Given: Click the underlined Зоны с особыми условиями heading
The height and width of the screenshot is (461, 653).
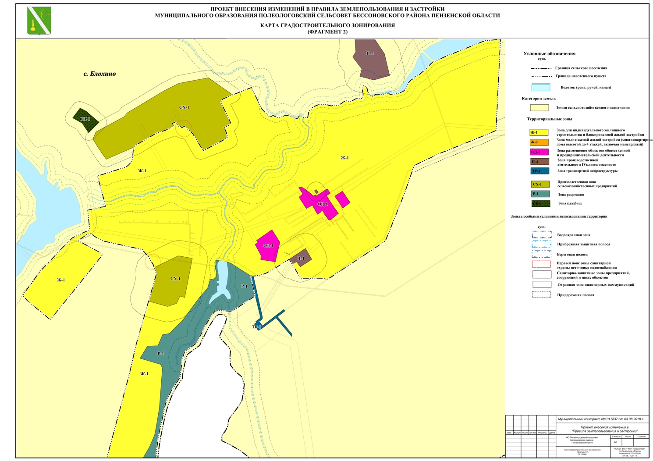Looking at the screenshot, I should 559,216.
